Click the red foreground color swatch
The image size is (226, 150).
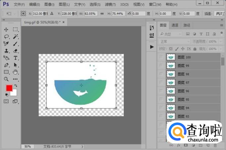coord(9,88)
